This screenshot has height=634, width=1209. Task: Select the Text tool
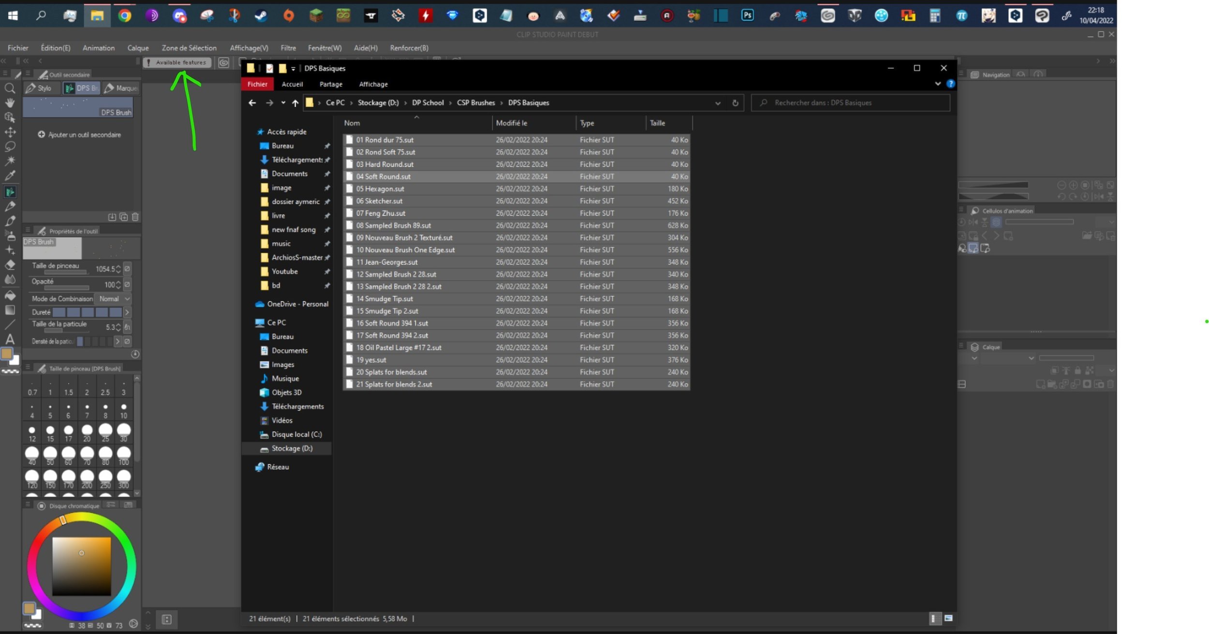tap(10, 339)
